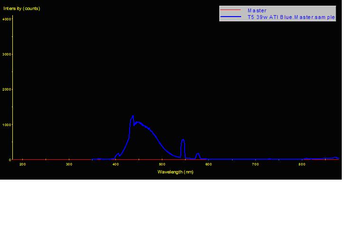Click the 1000 intensity tick label
Screen dimensions: 356x245
[7, 125]
